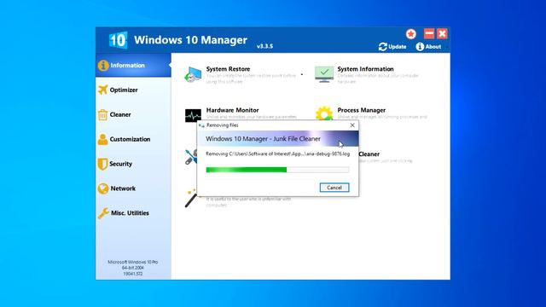Click the Junk File Cleaner banner heading
Image resolution: width=546 pixels, height=307 pixels.
pos(263,139)
